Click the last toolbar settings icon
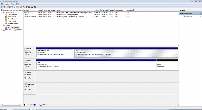202x110 pixels. pos(35,7)
